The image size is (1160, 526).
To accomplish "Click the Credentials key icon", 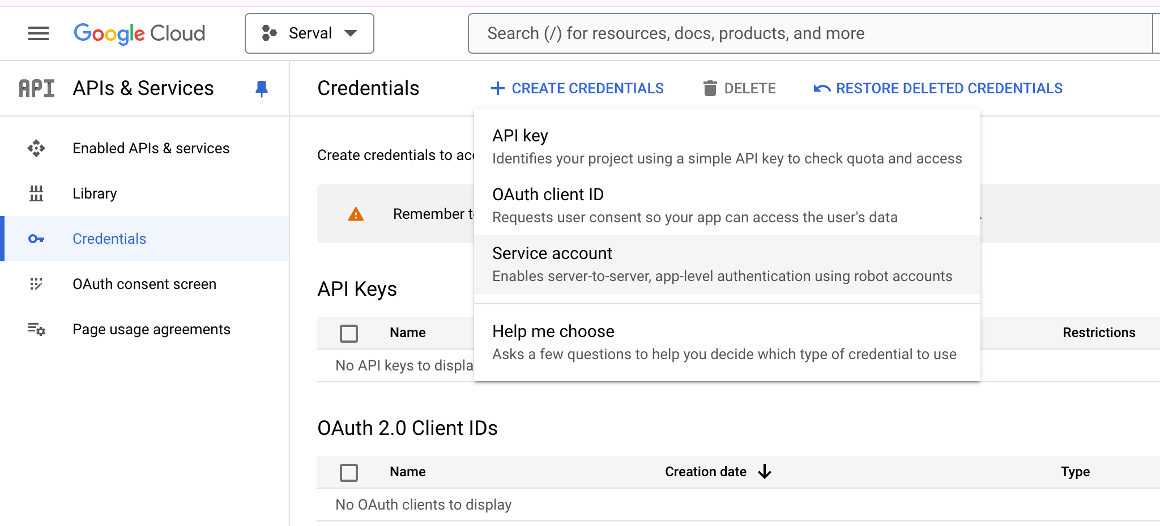I will (x=36, y=239).
